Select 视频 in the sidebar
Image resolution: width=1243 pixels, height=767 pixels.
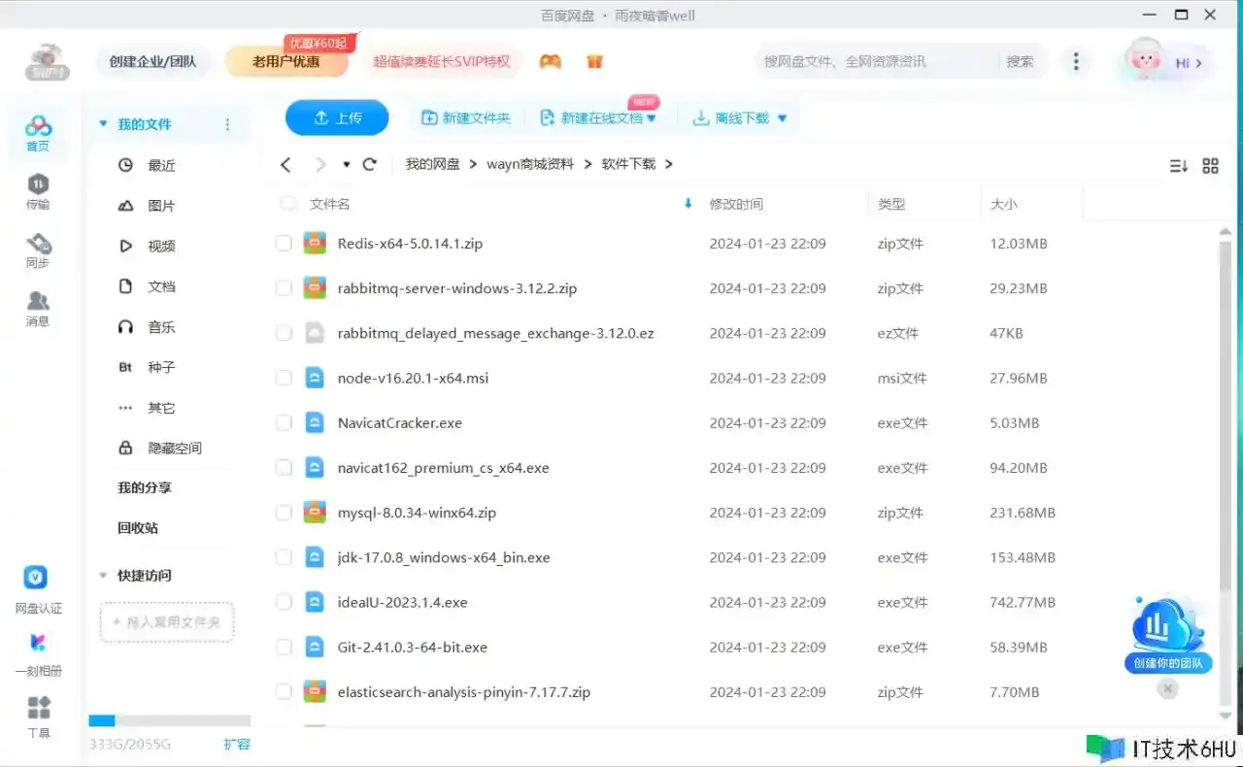point(161,247)
